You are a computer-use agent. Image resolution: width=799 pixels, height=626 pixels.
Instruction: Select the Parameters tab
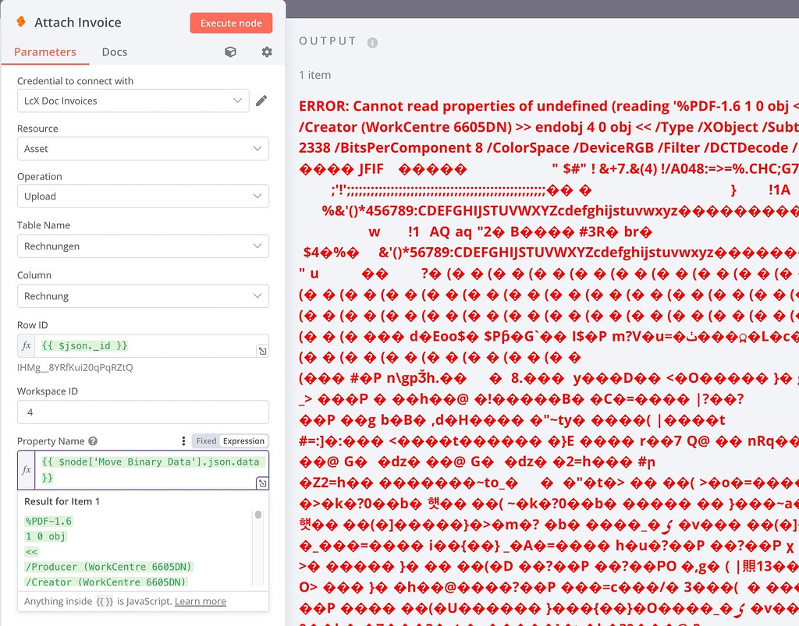tap(45, 51)
